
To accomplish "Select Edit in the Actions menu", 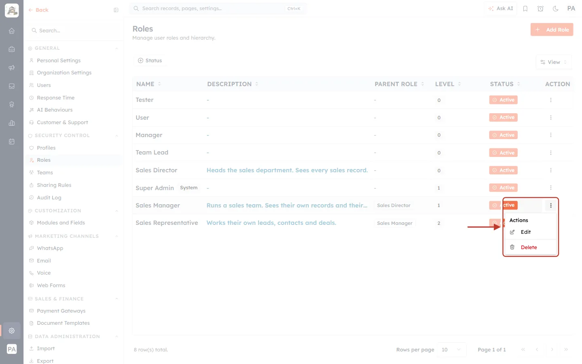I will point(531,232).
